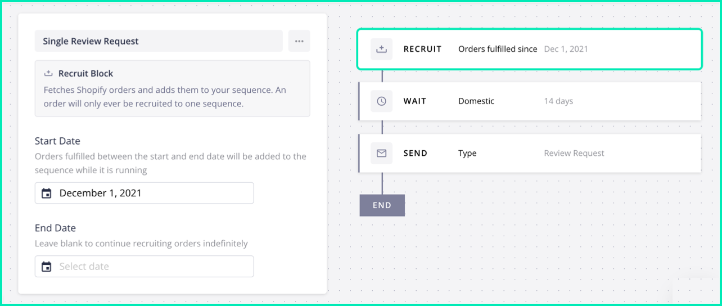This screenshot has width=722, height=306.
Task: Click calendar icon in End Date field
Action: (x=47, y=267)
